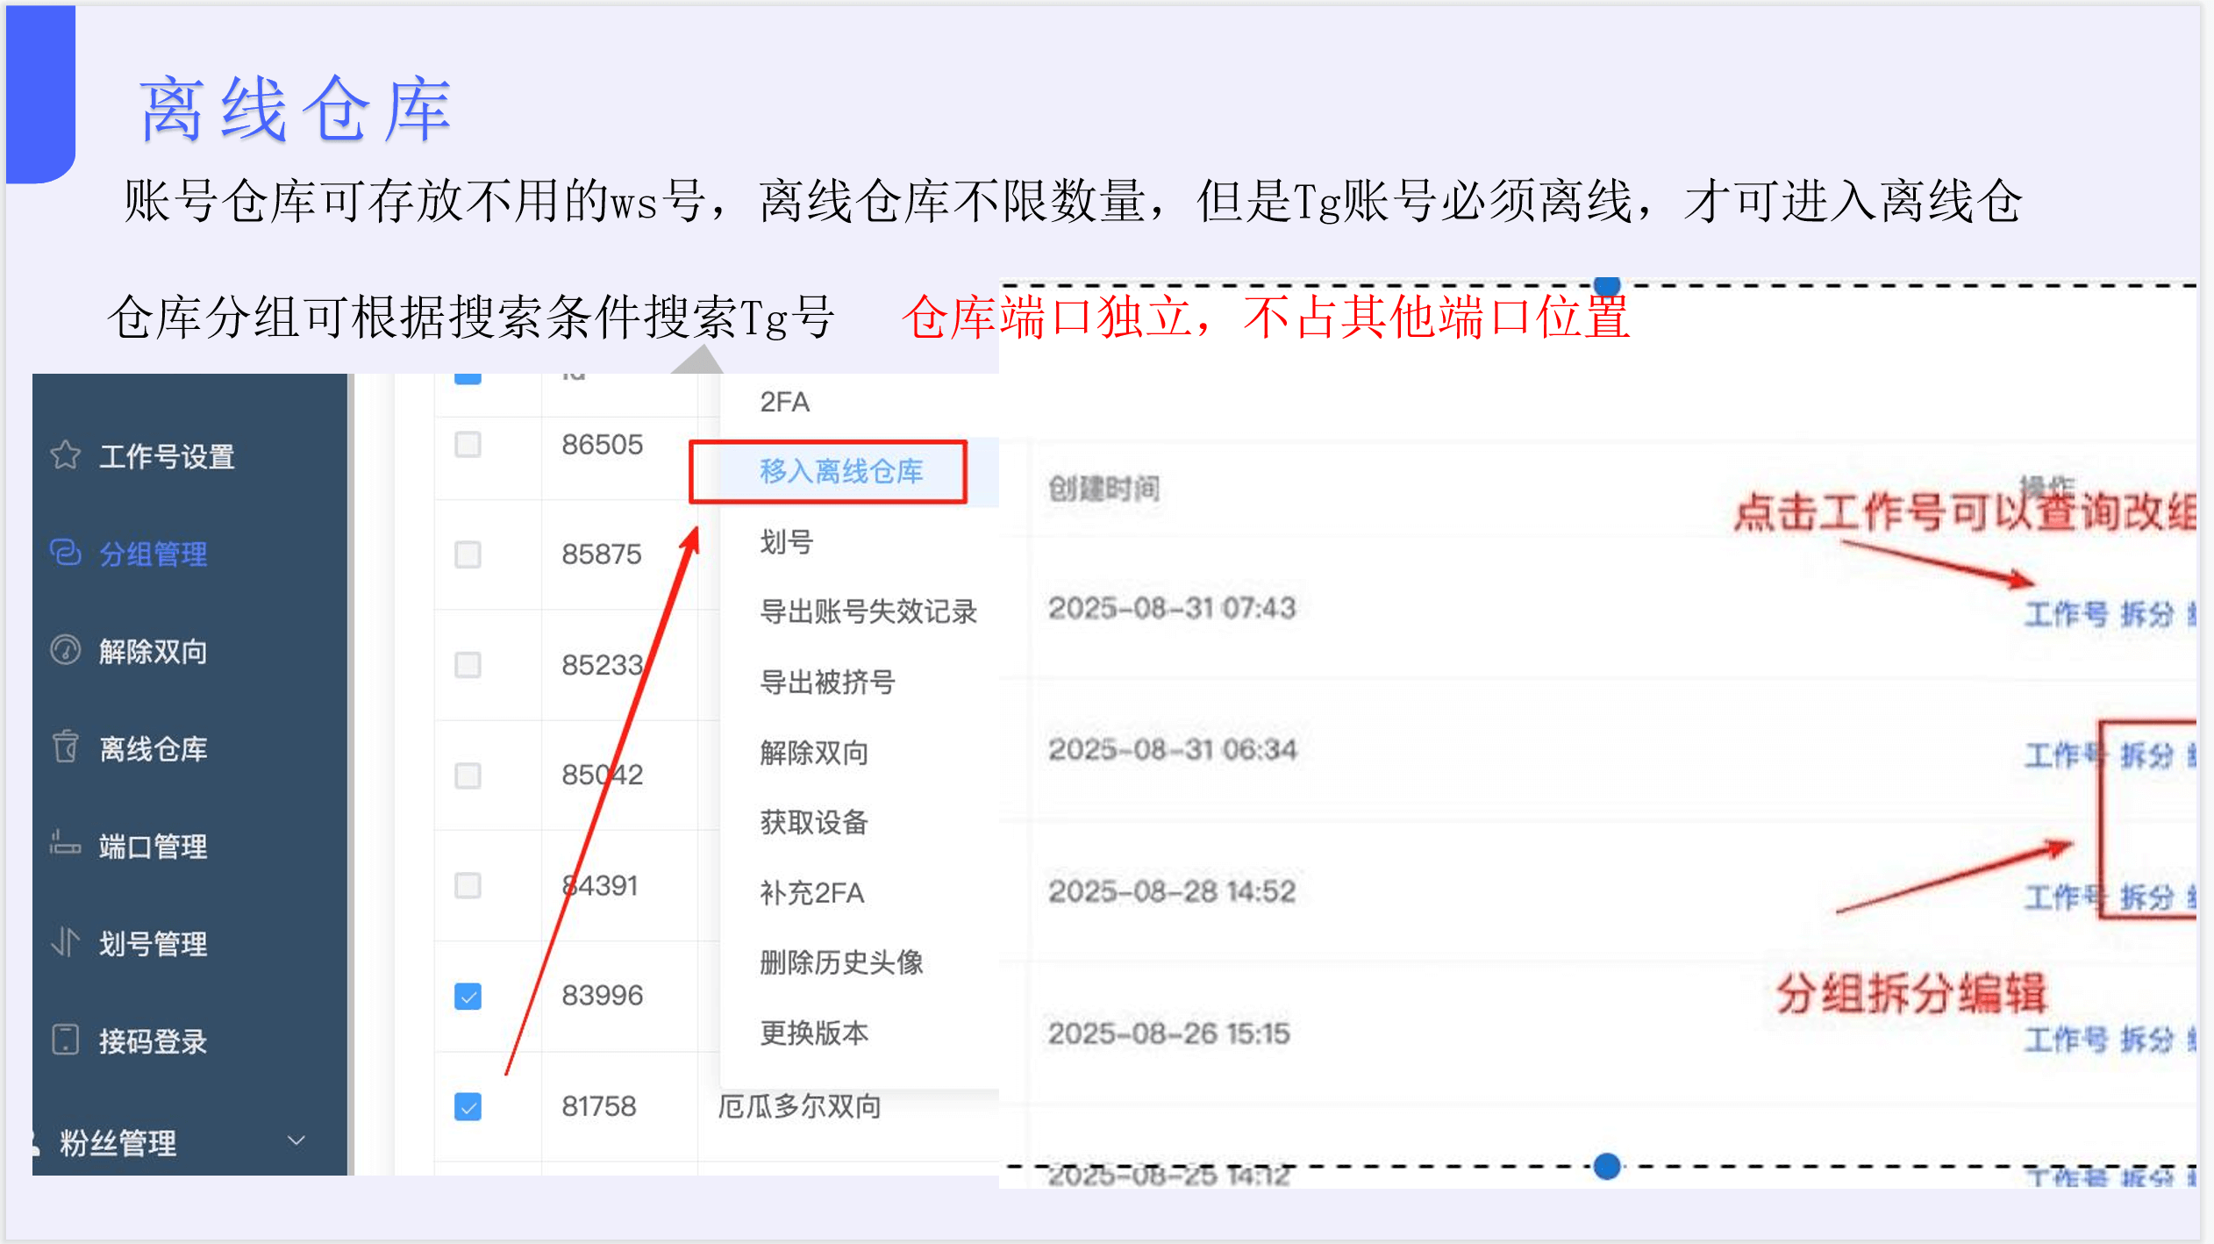Select the 分组管理 link icon in sidebar

click(65, 554)
